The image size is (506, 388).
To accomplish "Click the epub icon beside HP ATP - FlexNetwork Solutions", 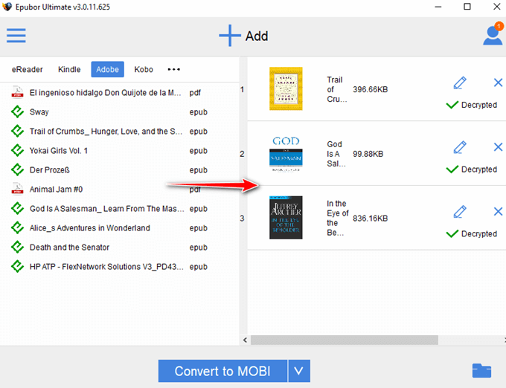I will (x=17, y=267).
